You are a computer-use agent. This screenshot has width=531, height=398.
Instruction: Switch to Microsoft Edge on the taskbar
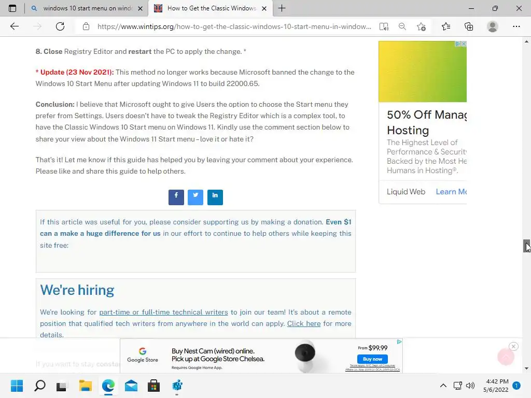108,386
